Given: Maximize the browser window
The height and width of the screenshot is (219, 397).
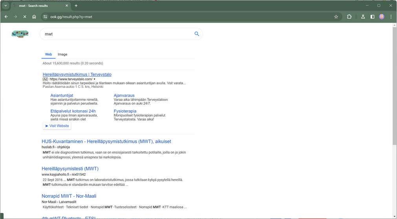Looking at the screenshot, I should point(379,5).
